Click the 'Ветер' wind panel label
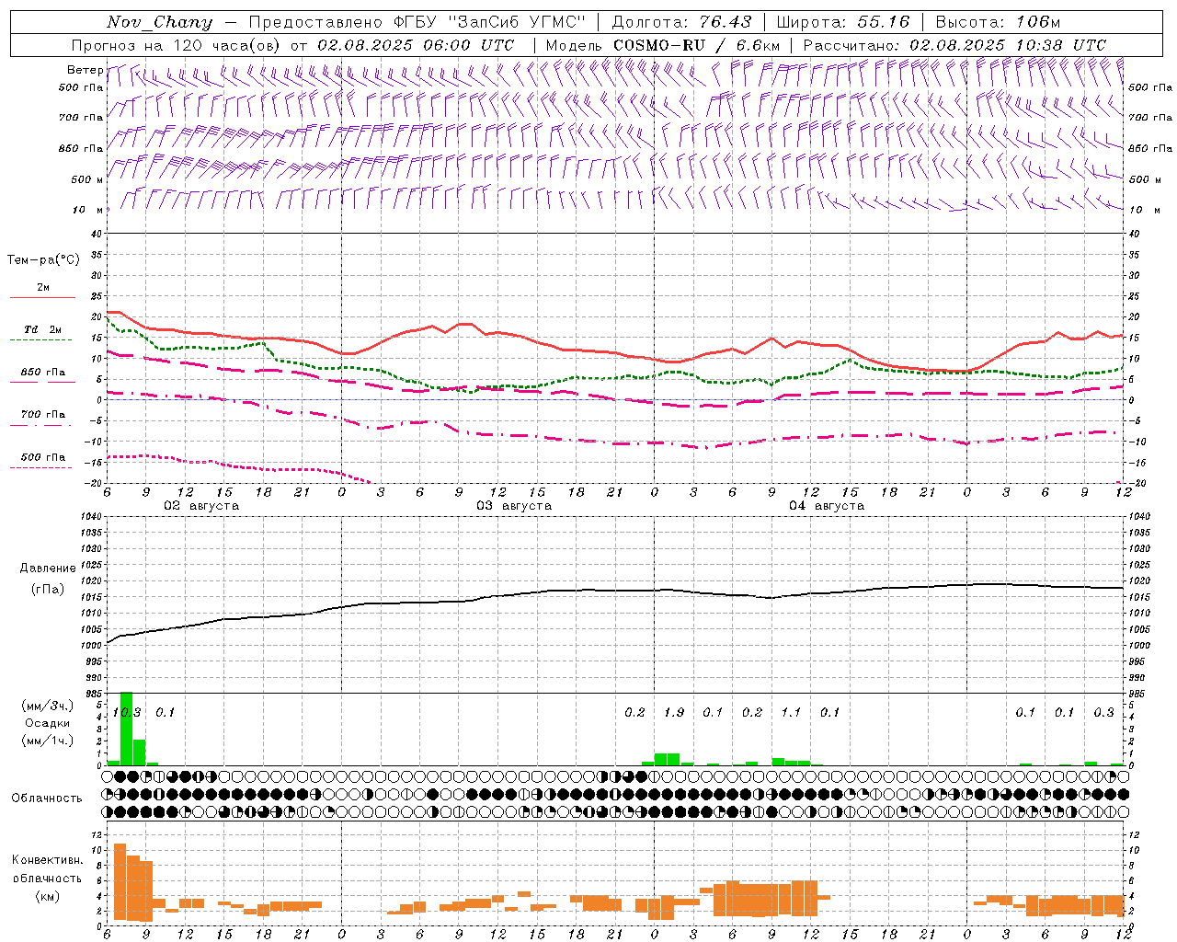The height and width of the screenshot is (942, 1177). (85, 70)
